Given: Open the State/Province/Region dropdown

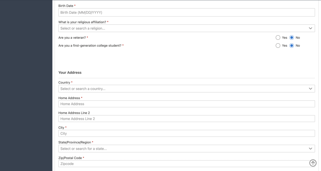Looking at the screenshot, I should tap(187, 149).
